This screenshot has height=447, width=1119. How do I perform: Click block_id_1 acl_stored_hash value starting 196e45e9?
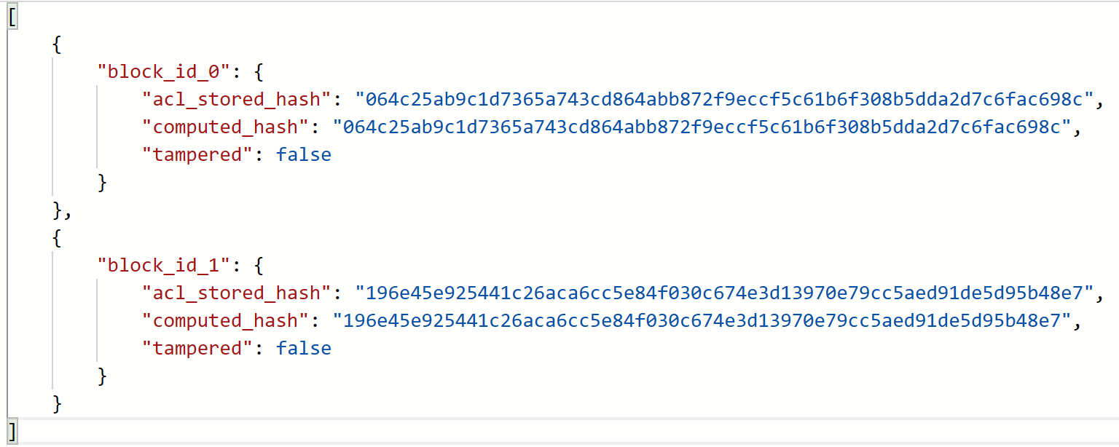click(x=725, y=293)
